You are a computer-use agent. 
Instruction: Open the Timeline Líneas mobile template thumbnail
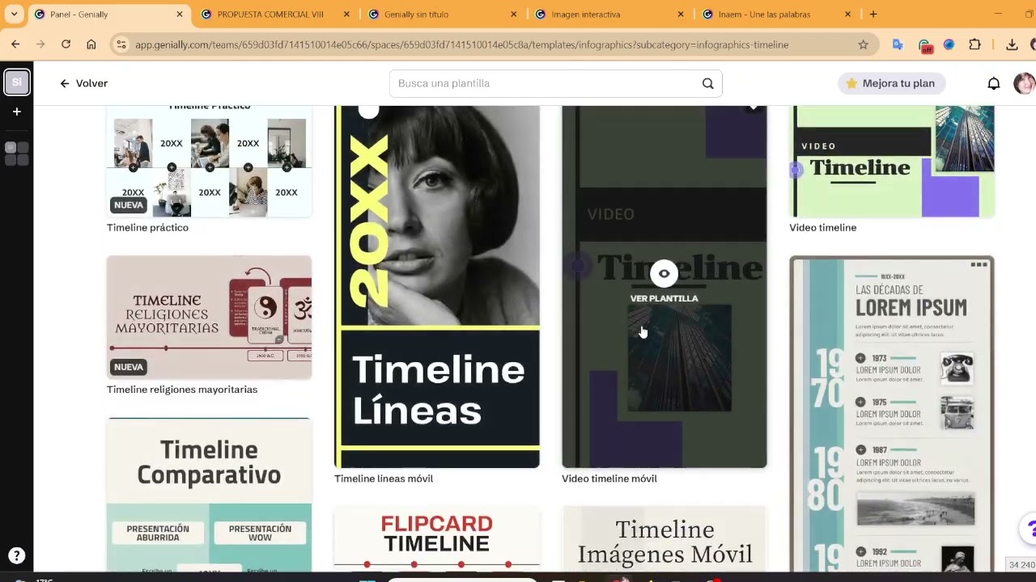coord(437,287)
